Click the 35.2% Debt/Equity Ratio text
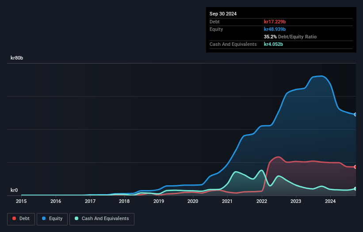Image resolution: width=363 pixels, height=232 pixels. (x=290, y=37)
